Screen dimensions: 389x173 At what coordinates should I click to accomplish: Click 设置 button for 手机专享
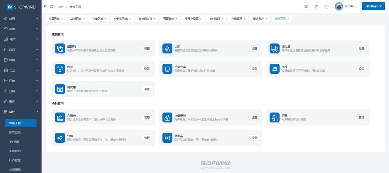[254, 69]
